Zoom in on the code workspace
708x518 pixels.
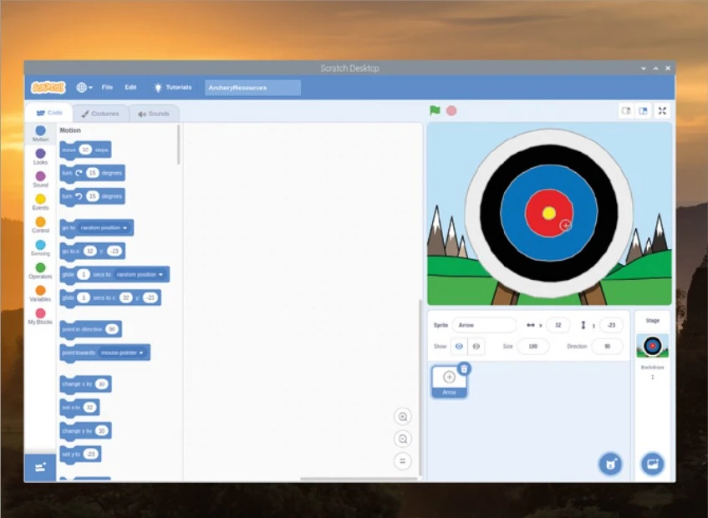click(403, 417)
